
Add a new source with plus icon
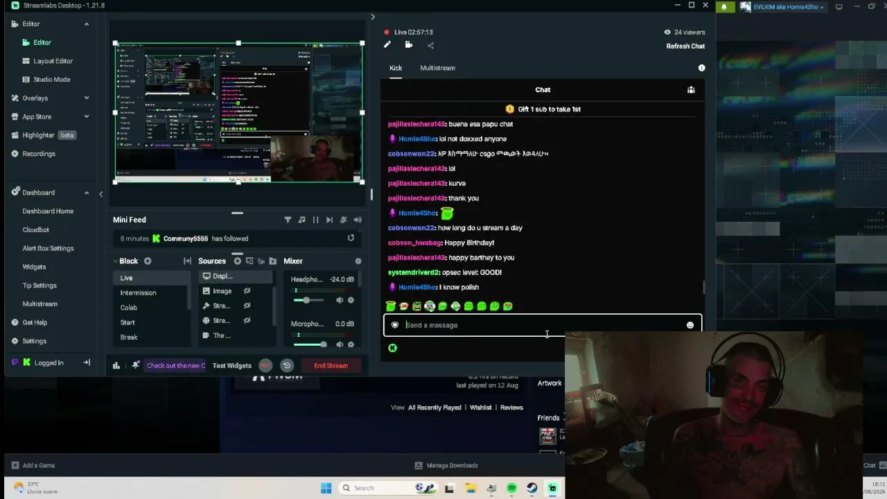[x=237, y=261]
